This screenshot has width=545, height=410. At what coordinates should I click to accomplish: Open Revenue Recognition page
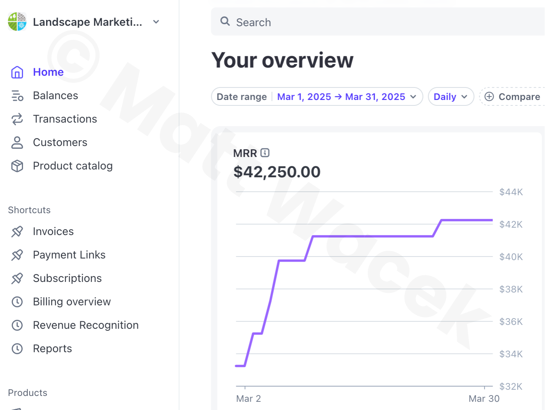[85, 325]
